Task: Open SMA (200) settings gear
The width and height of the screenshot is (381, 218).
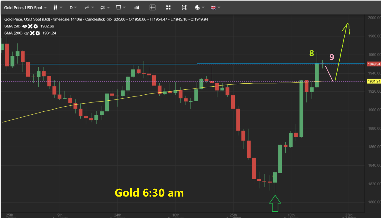Action: click(38, 33)
